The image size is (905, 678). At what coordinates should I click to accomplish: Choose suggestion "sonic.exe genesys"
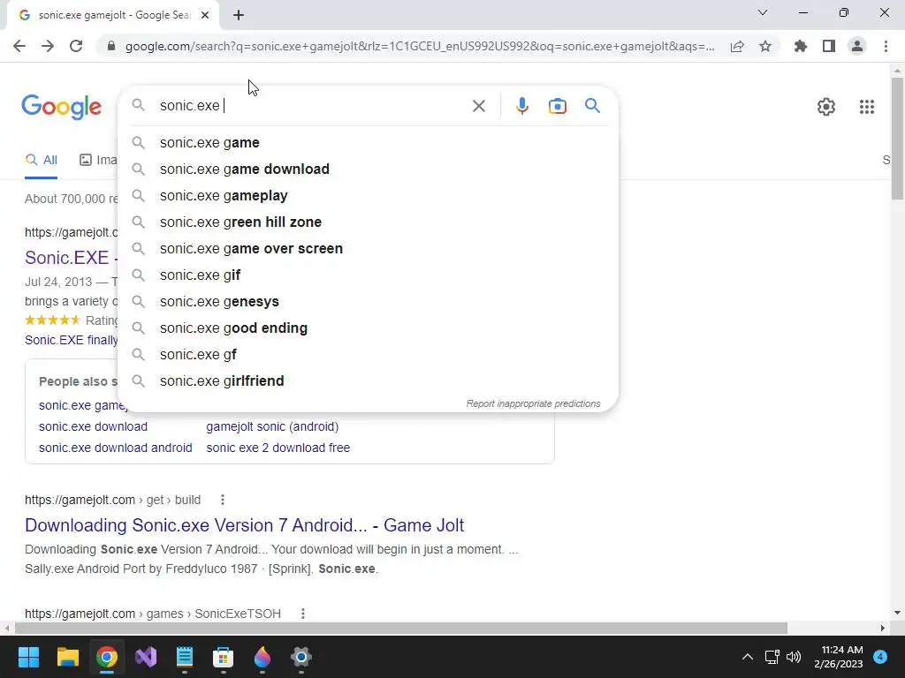click(368, 302)
